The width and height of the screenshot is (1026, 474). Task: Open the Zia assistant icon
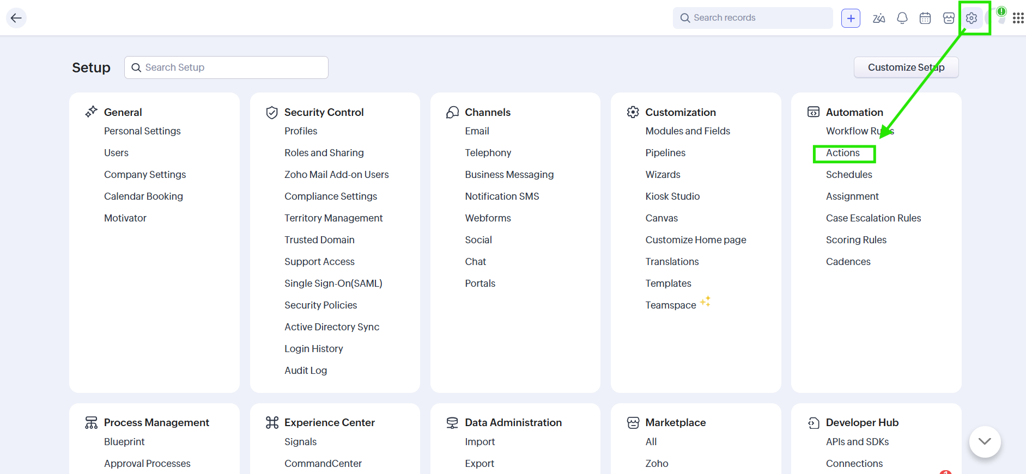coord(878,19)
